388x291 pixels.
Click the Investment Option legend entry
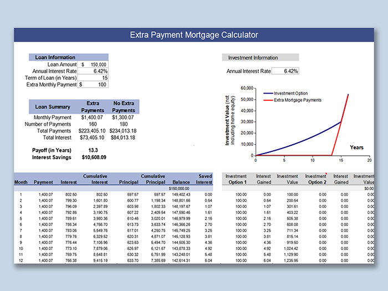tap(291, 93)
